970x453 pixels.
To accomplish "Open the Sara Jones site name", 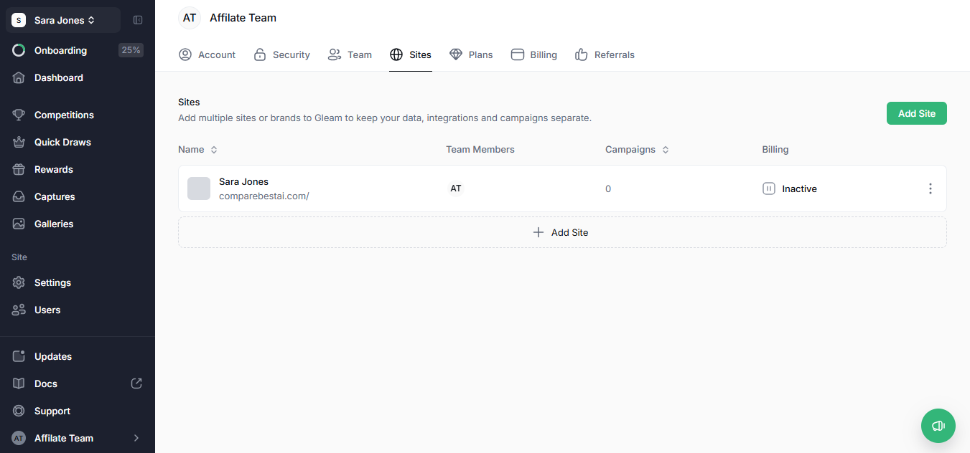I will [x=243, y=182].
